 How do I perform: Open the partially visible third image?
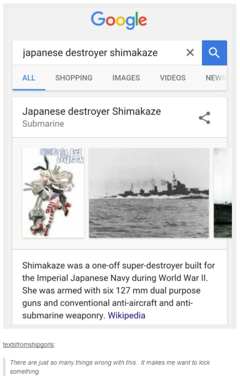click(x=223, y=193)
